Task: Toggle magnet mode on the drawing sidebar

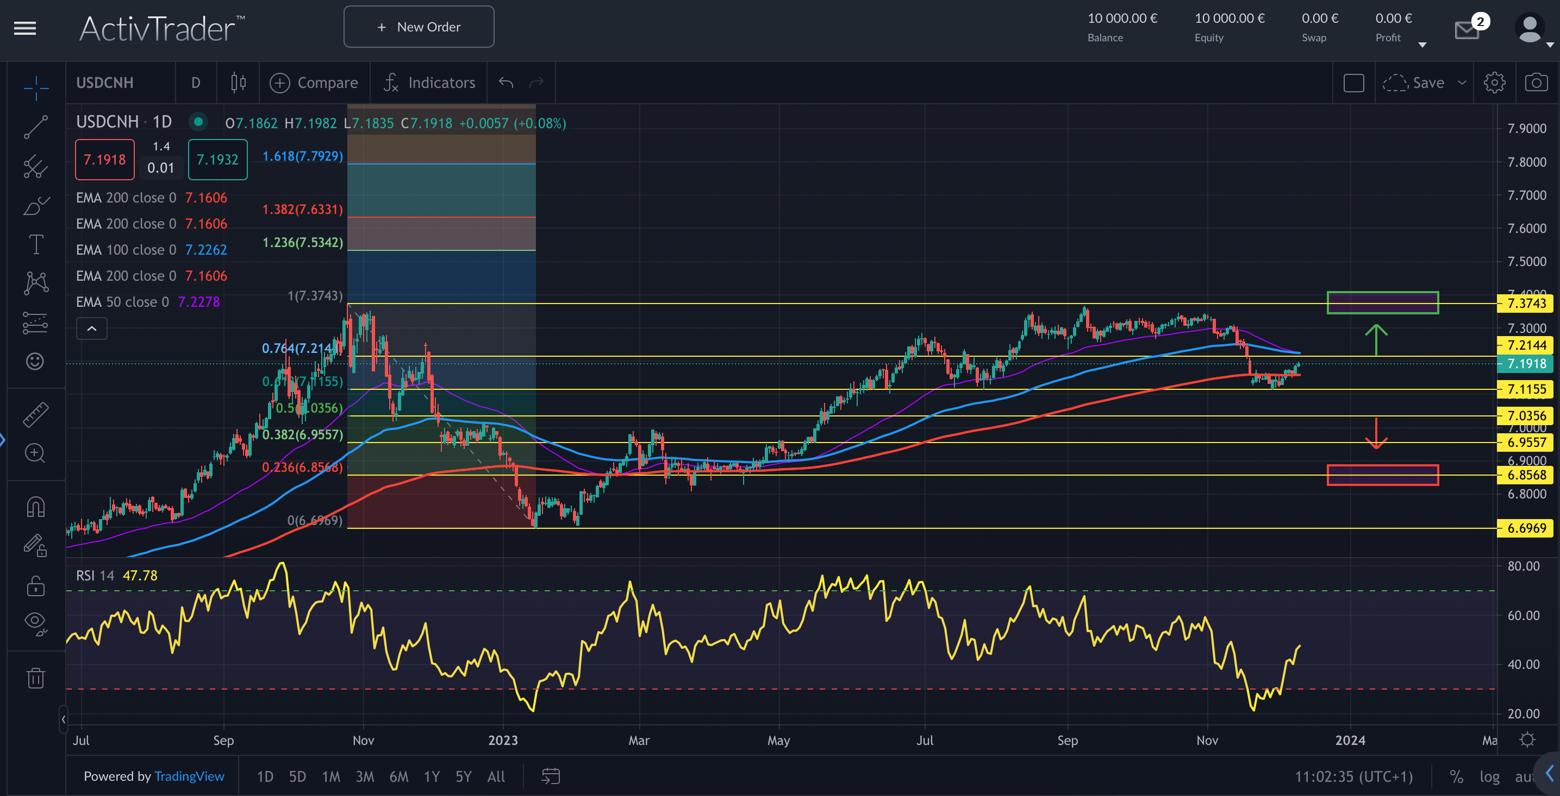Action: [35, 506]
